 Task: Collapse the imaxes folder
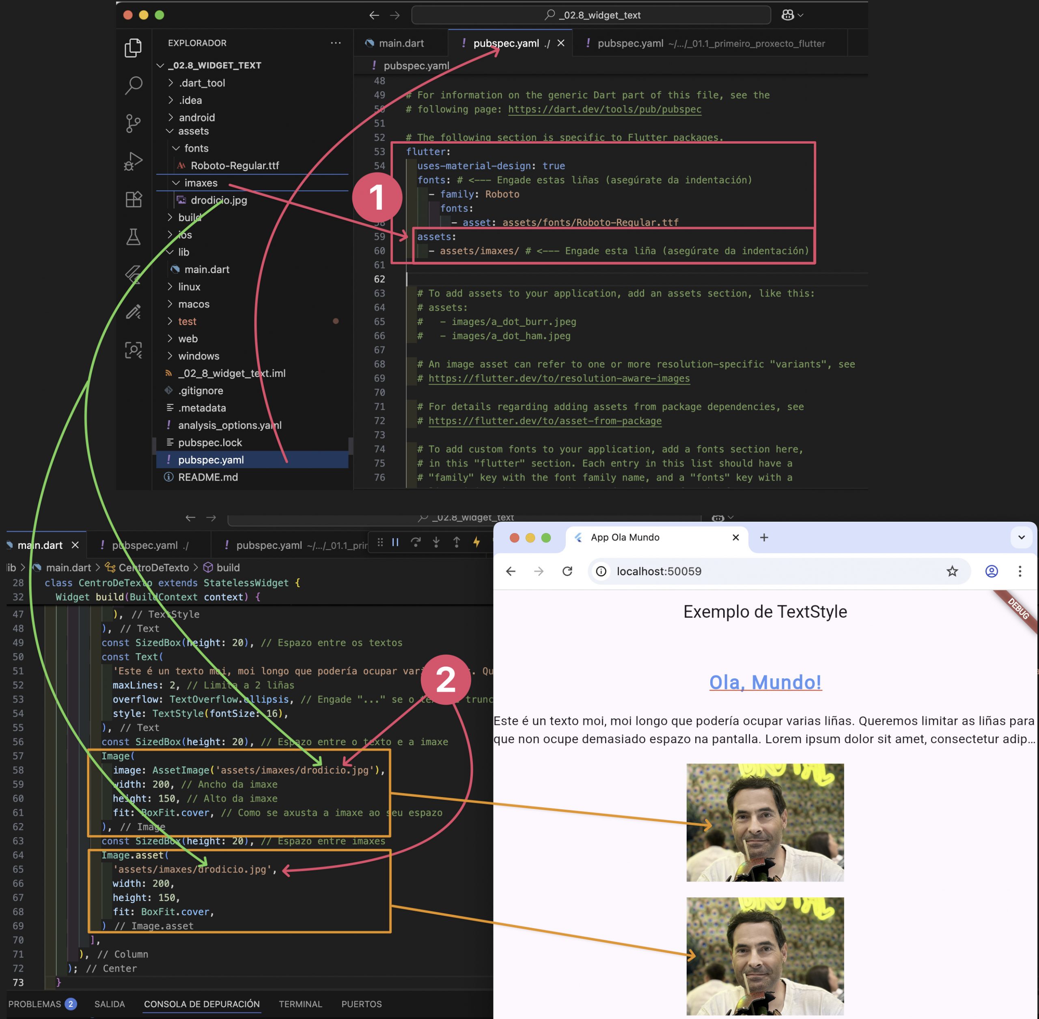pyautogui.click(x=200, y=183)
